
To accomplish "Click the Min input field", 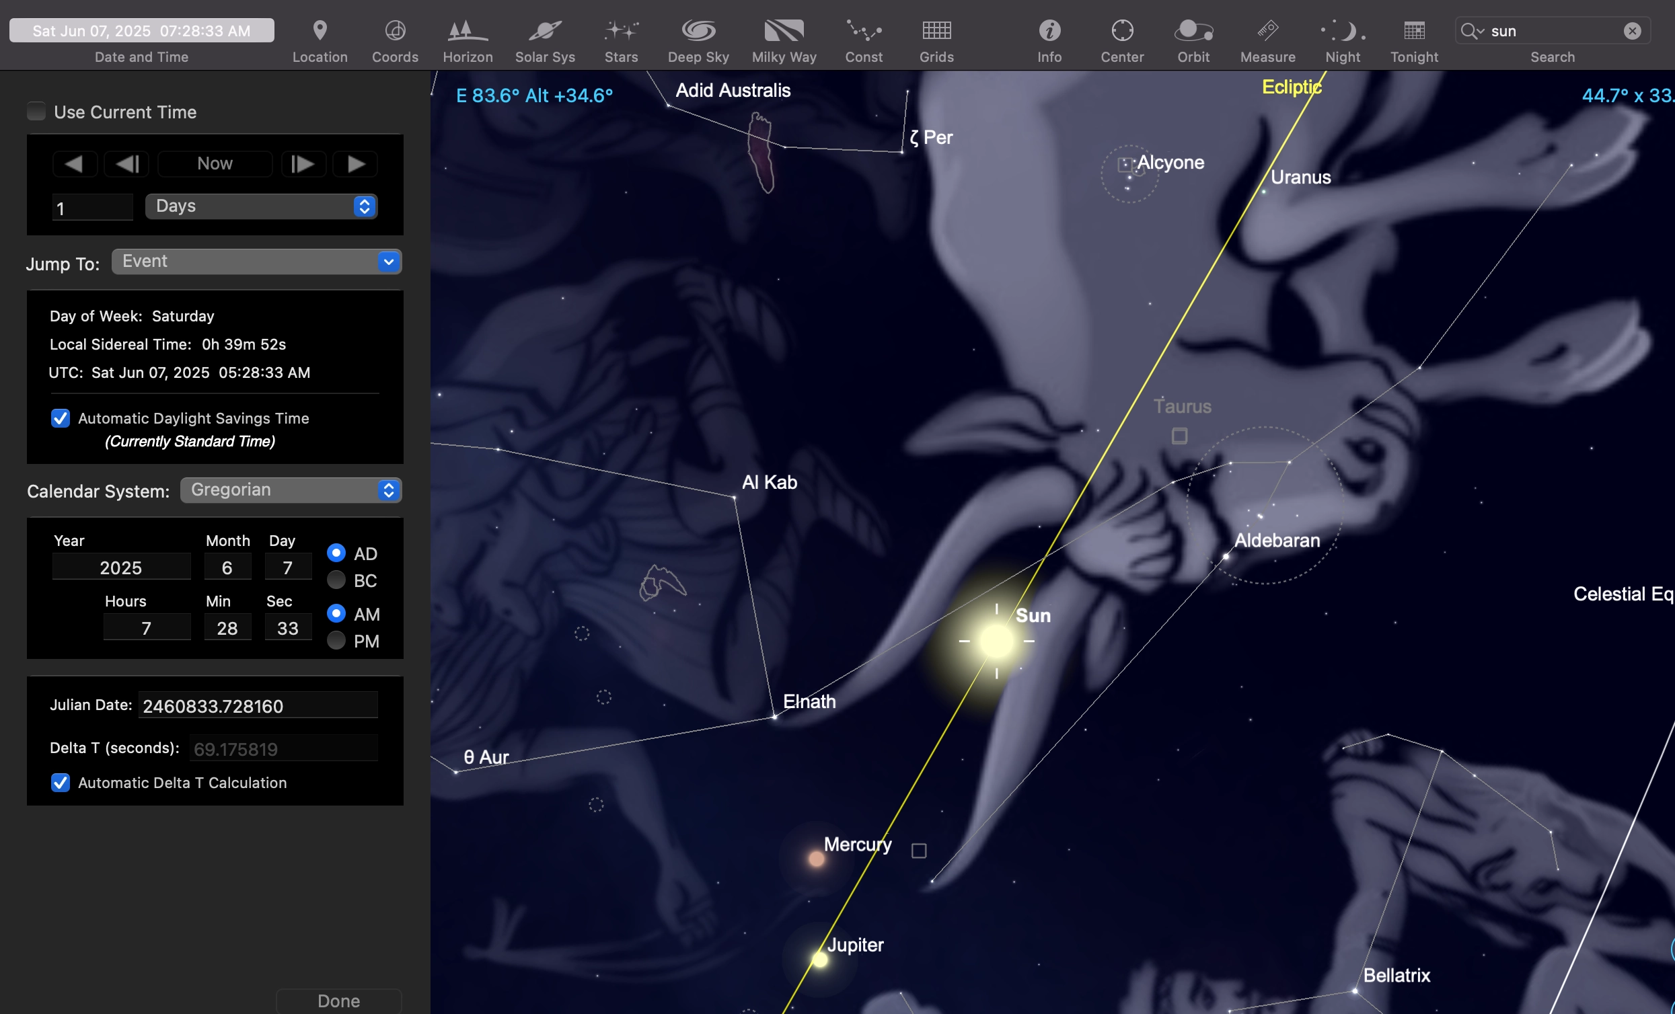I will pyautogui.click(x=227, y=627).
